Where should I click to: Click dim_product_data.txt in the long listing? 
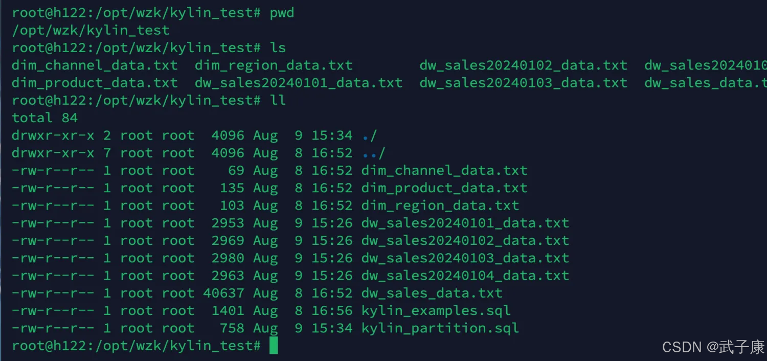point(444,188)
